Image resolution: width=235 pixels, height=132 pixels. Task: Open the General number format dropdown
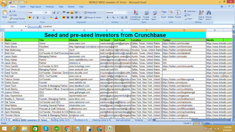click(x=126, y=13)
